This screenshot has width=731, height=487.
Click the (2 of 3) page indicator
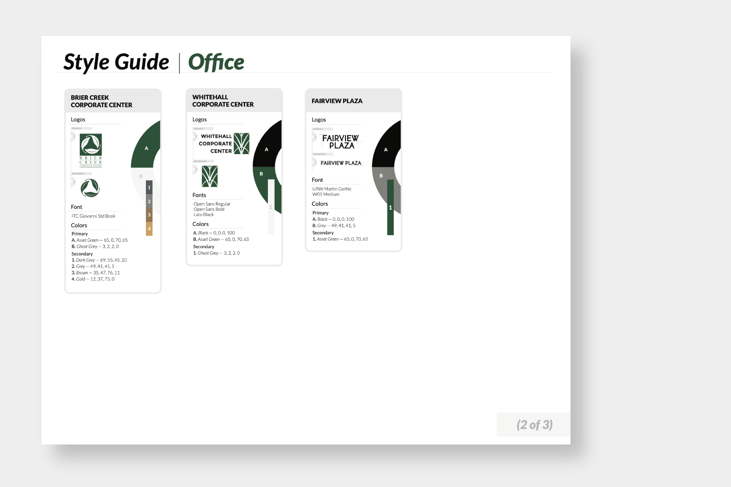(534, 425)
